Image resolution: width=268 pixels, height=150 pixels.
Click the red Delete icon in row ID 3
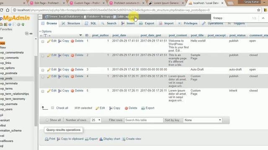tap(72, 70)
